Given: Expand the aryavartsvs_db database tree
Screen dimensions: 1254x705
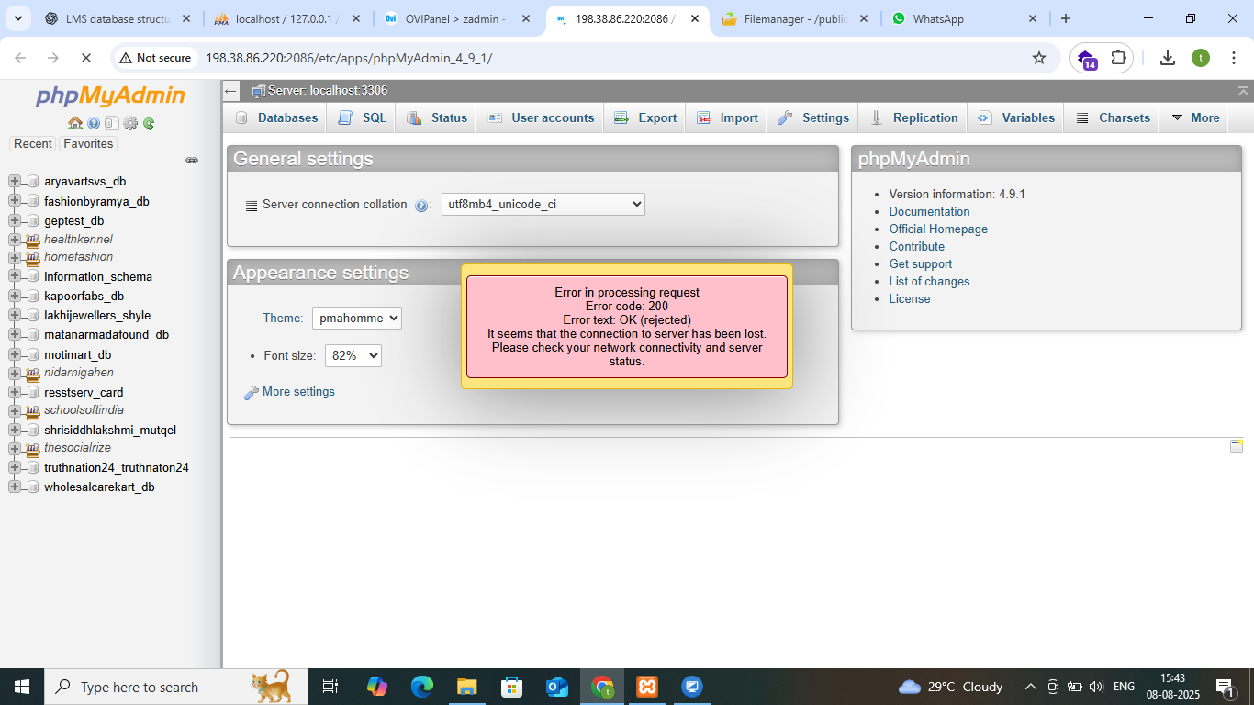Looking at the screenshot, I should (x=15, y=182).
